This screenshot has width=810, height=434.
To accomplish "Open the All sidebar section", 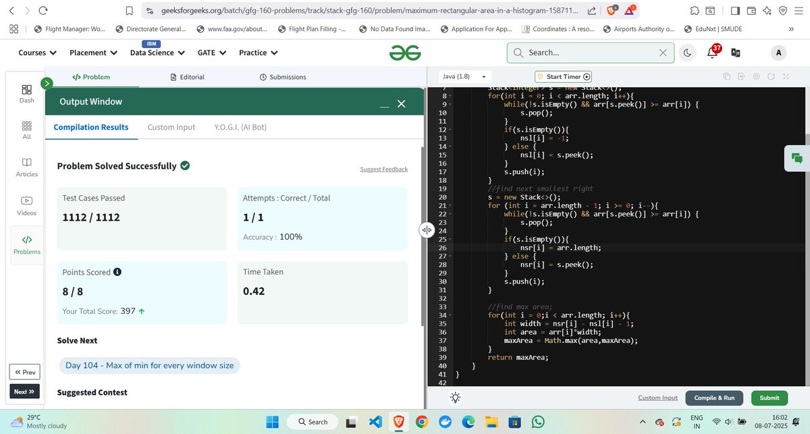I will pyautogui.click(x=26, y=130).
